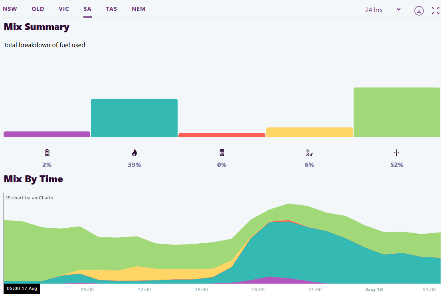Switch to the NSW tab
This screenshot has width=441, height=294.
click(x=10, y=9)
